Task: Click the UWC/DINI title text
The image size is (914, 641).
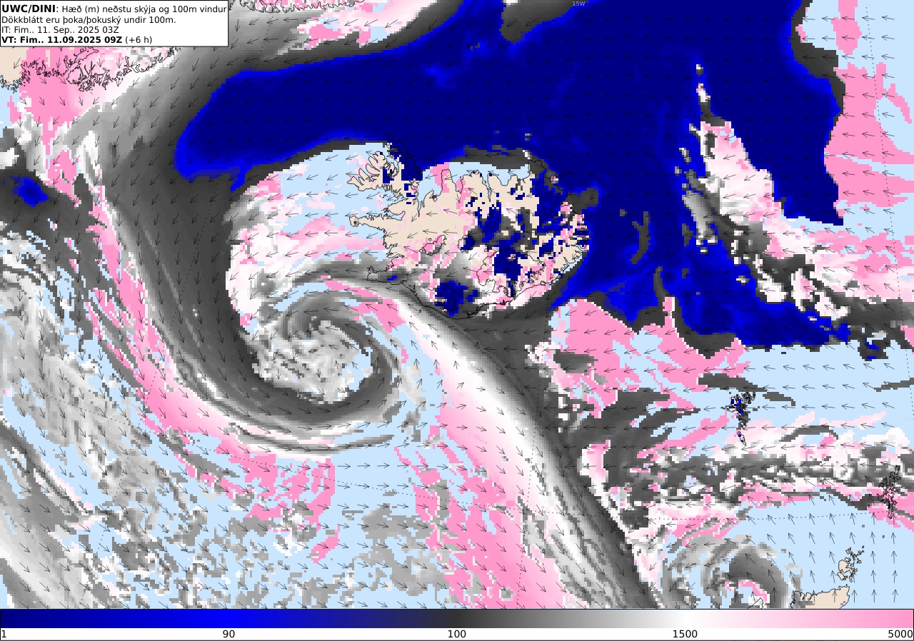Action: coord(28,9)
